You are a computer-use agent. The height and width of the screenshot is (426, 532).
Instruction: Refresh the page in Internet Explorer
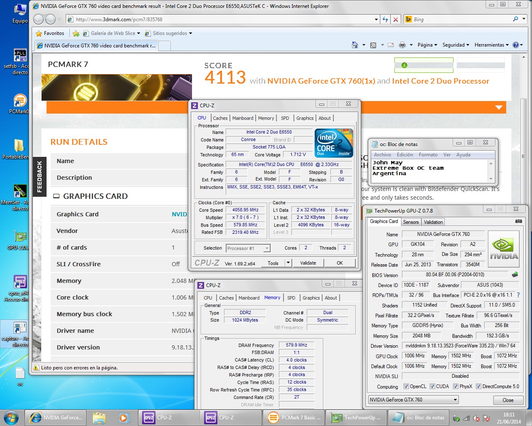click(385, 19)
